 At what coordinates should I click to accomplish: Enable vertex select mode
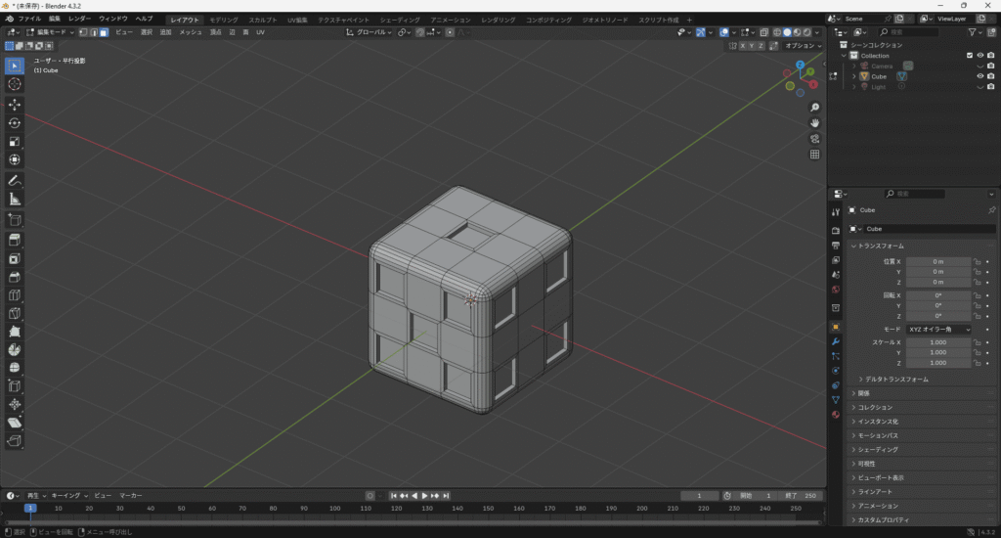83,32
